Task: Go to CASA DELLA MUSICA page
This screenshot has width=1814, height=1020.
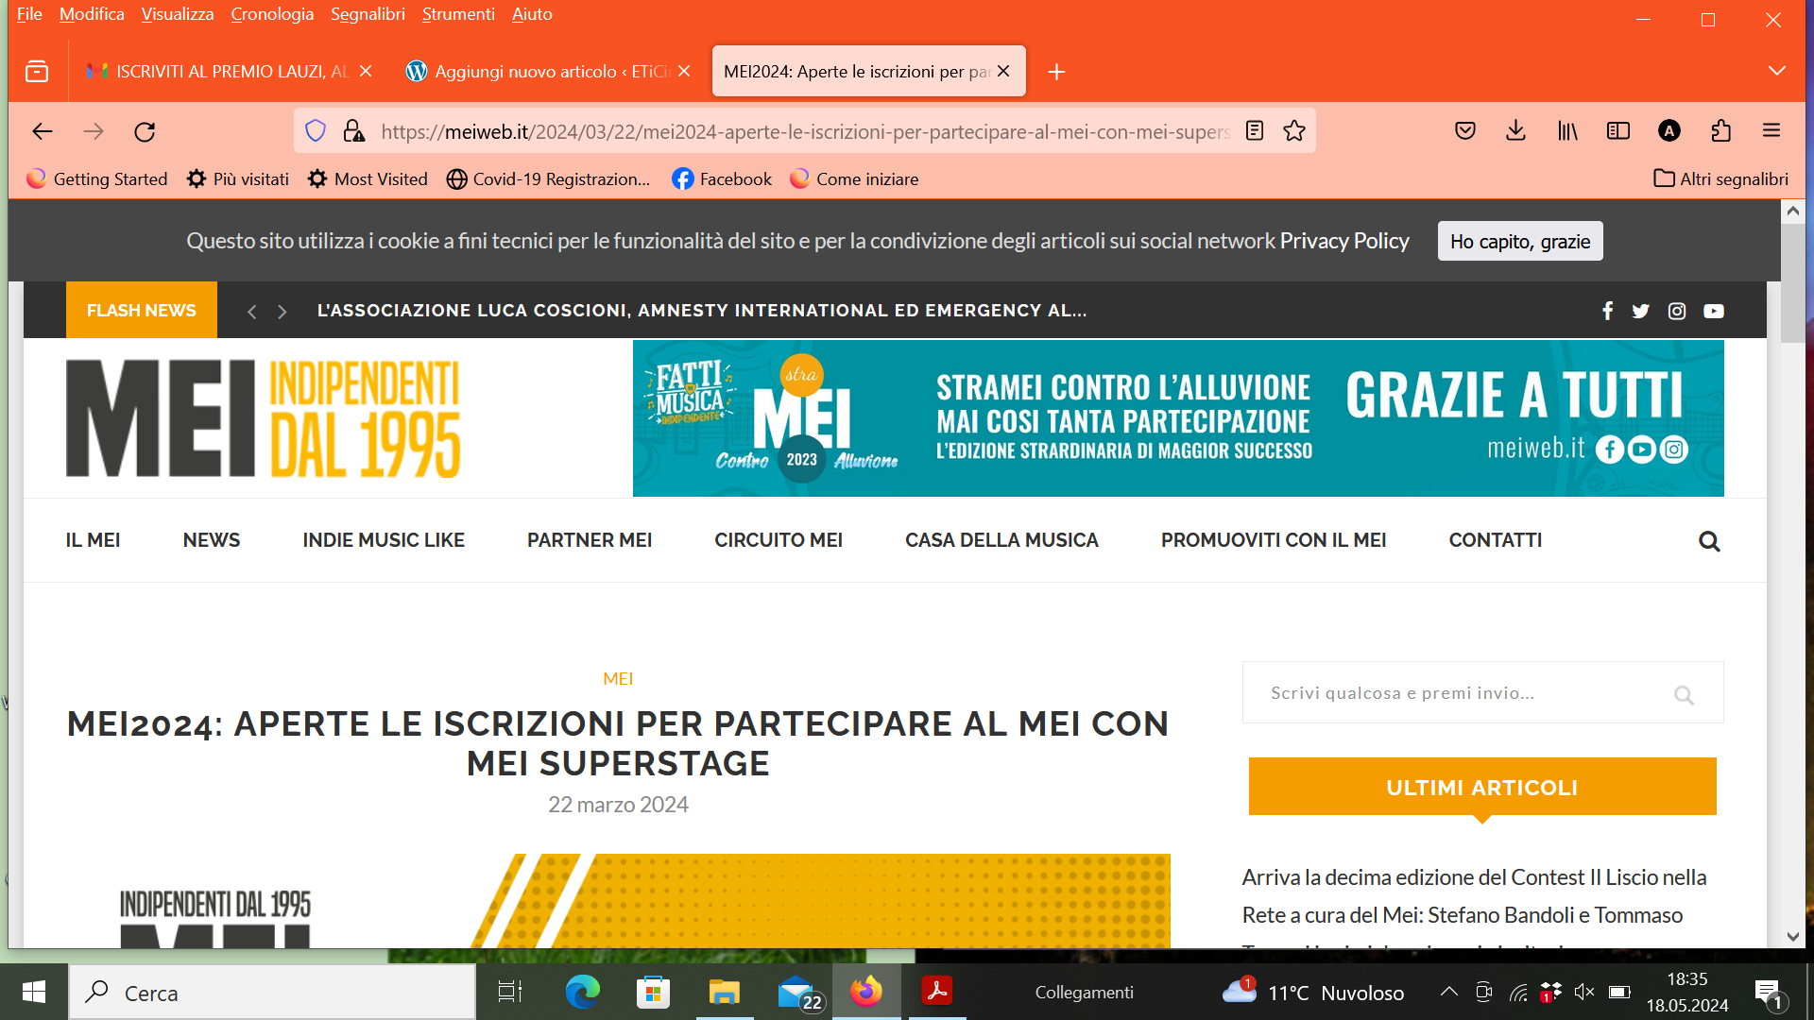Action: pyautogui.click(x=1001, y=540)
